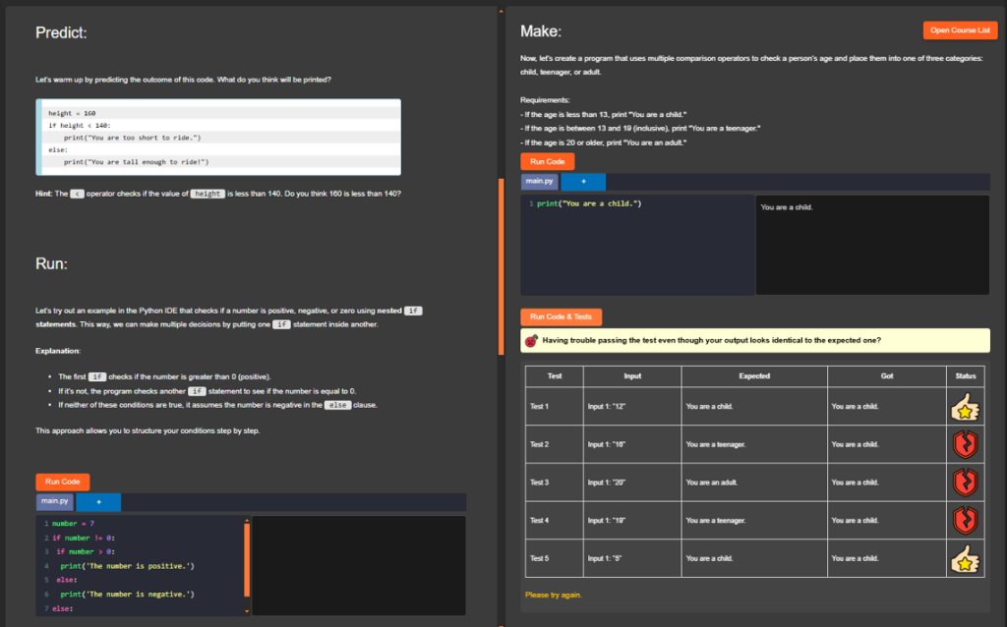
Task: Click the Expected column header in the test table
Action: [x=753, y=375]
